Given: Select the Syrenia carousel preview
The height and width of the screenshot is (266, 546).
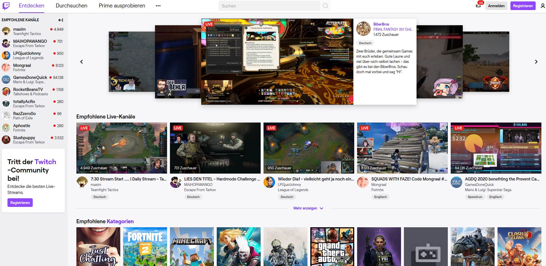Looking at the screenshot, I should [x=132, y=62].
